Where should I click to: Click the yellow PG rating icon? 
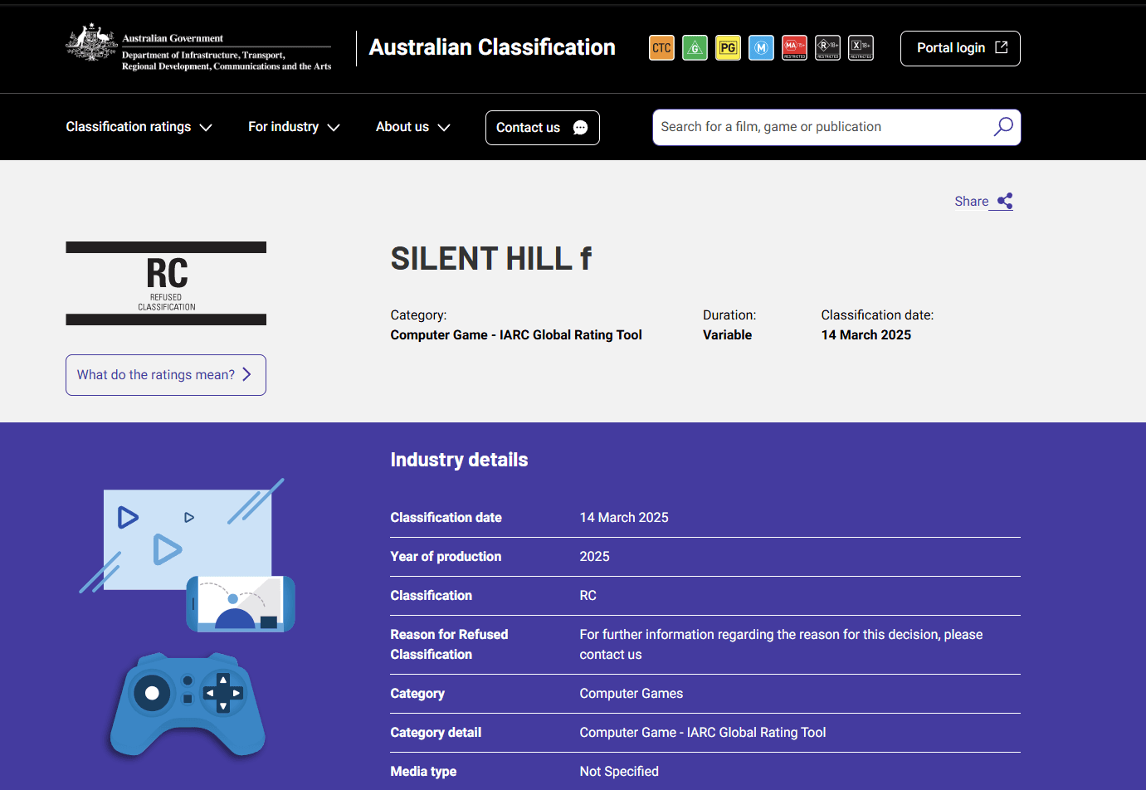tap(728, 48)
